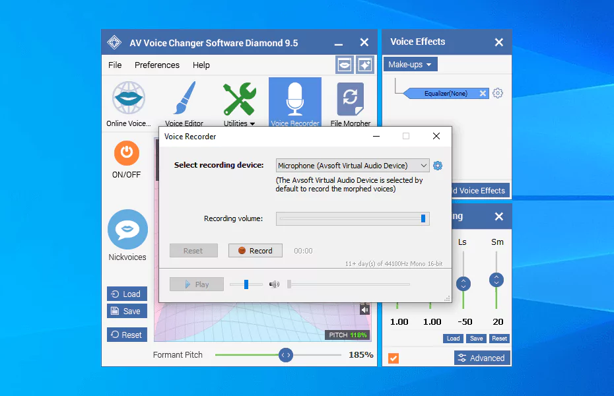The width and height of the screenshot is (614, 396).
Task: Click the Ls slider knob
Action: [463, 284]
